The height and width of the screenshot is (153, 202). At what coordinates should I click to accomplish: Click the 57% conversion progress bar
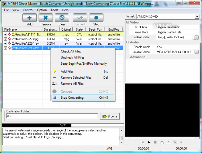pyautogui.click(x=63, y=125)
